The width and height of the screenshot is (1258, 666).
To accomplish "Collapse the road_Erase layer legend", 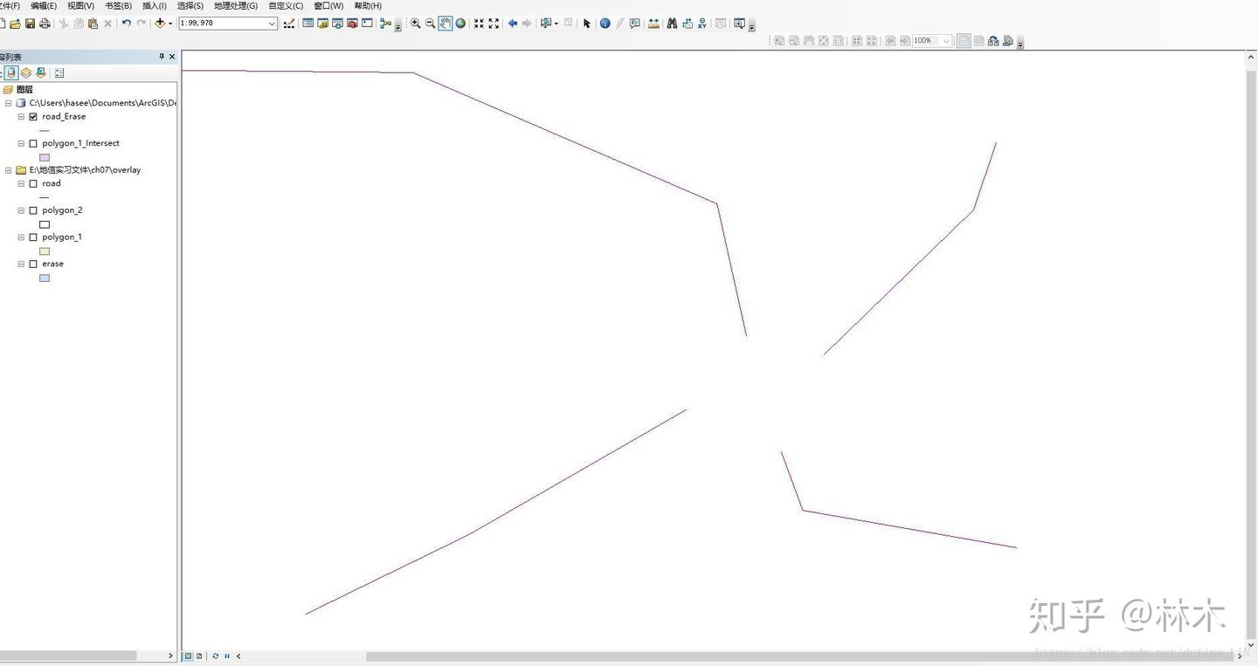I will pyautogui.click(x=21, y=116).
